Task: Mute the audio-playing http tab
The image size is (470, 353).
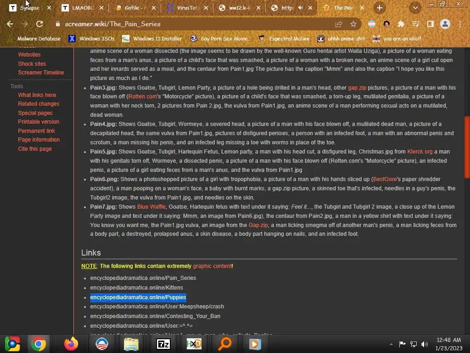Action: click(301, 8)
